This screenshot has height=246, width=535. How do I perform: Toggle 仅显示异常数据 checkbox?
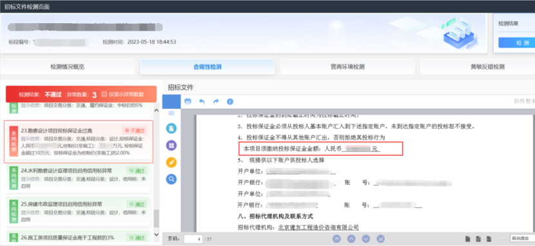[x=104, y=94]
